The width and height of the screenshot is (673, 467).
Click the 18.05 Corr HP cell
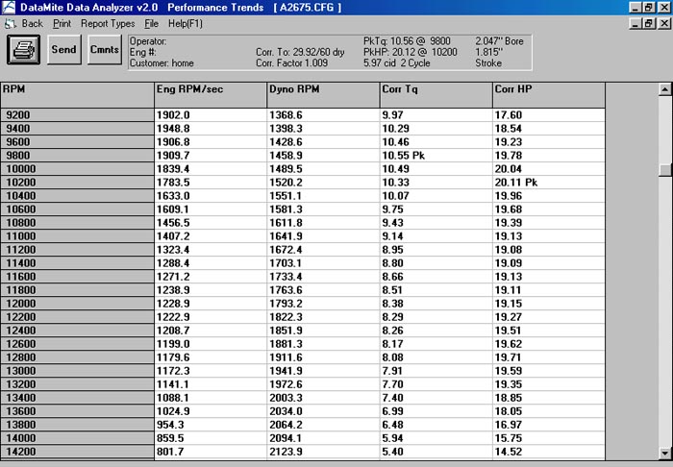(x=549, y=411)
